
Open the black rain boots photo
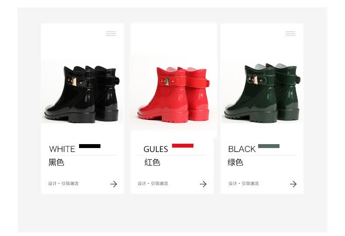point(82,92)
